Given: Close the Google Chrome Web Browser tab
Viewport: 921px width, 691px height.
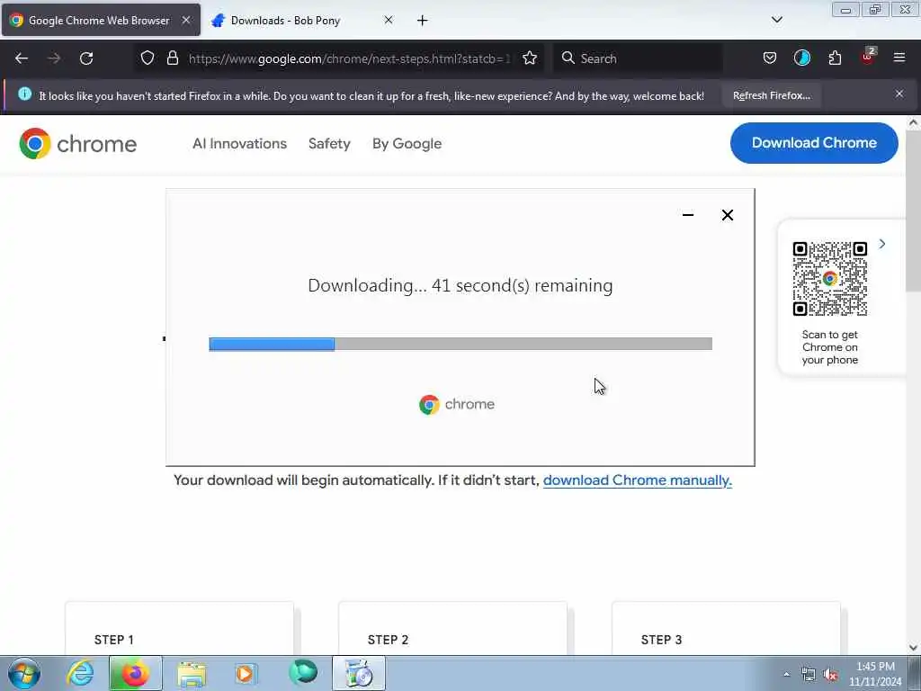Looking at the screenshot, I should [186, 20].
